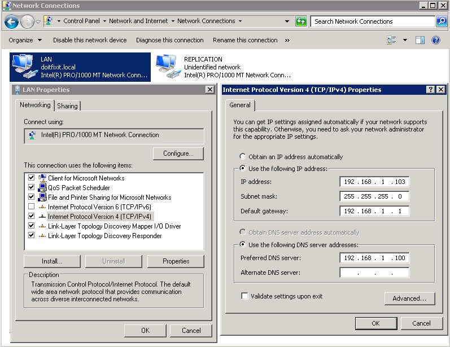This screenshot has width=450, height=347.
Task: Click the network adapter icon in Connect using
Action: (x=32, y=135)
